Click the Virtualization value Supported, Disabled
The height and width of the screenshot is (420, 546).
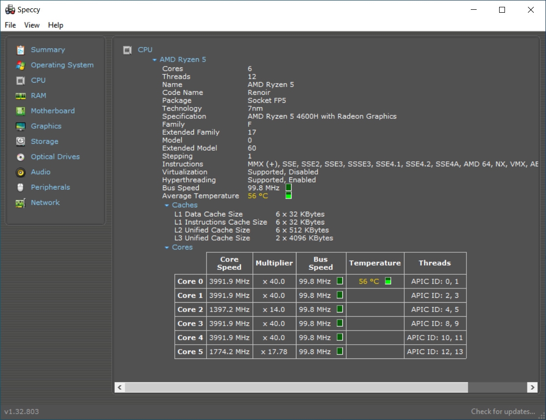pyautogui.click(x=283, y=172)
